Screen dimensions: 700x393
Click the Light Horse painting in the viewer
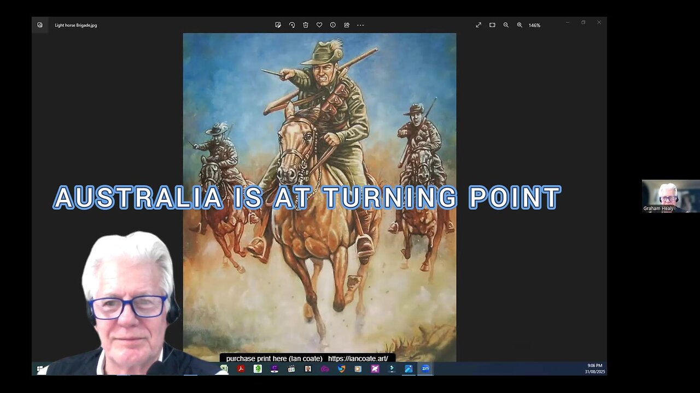click(x=319, y=196)
